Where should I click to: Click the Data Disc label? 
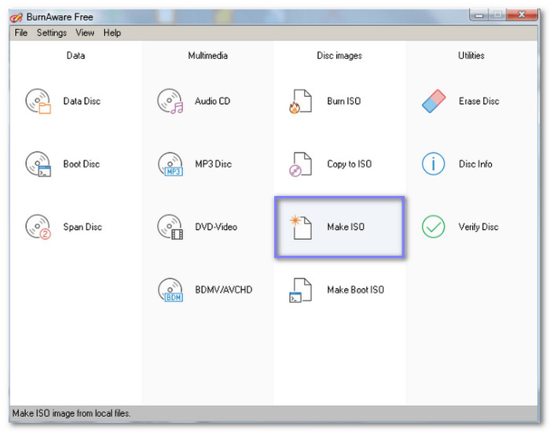coord(82,102)
